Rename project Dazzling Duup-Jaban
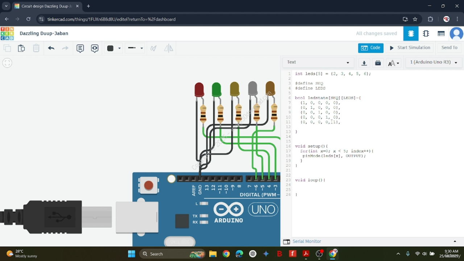The height and width of the screenshot is (261, 464). click(44, 33)
